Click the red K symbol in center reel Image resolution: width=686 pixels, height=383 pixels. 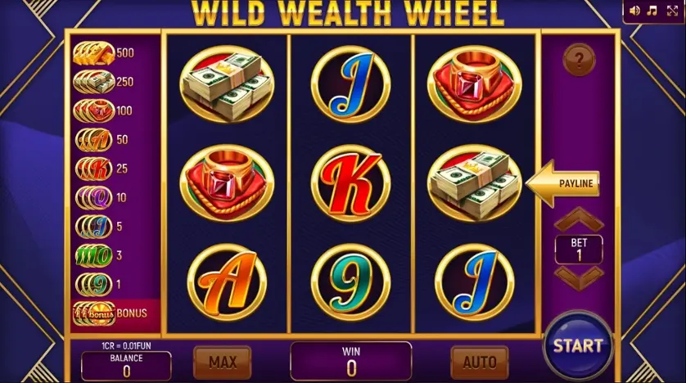(350, 183)
